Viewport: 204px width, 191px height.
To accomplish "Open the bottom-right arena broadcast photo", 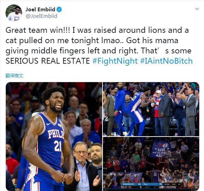I will click(x=151, y=164).
